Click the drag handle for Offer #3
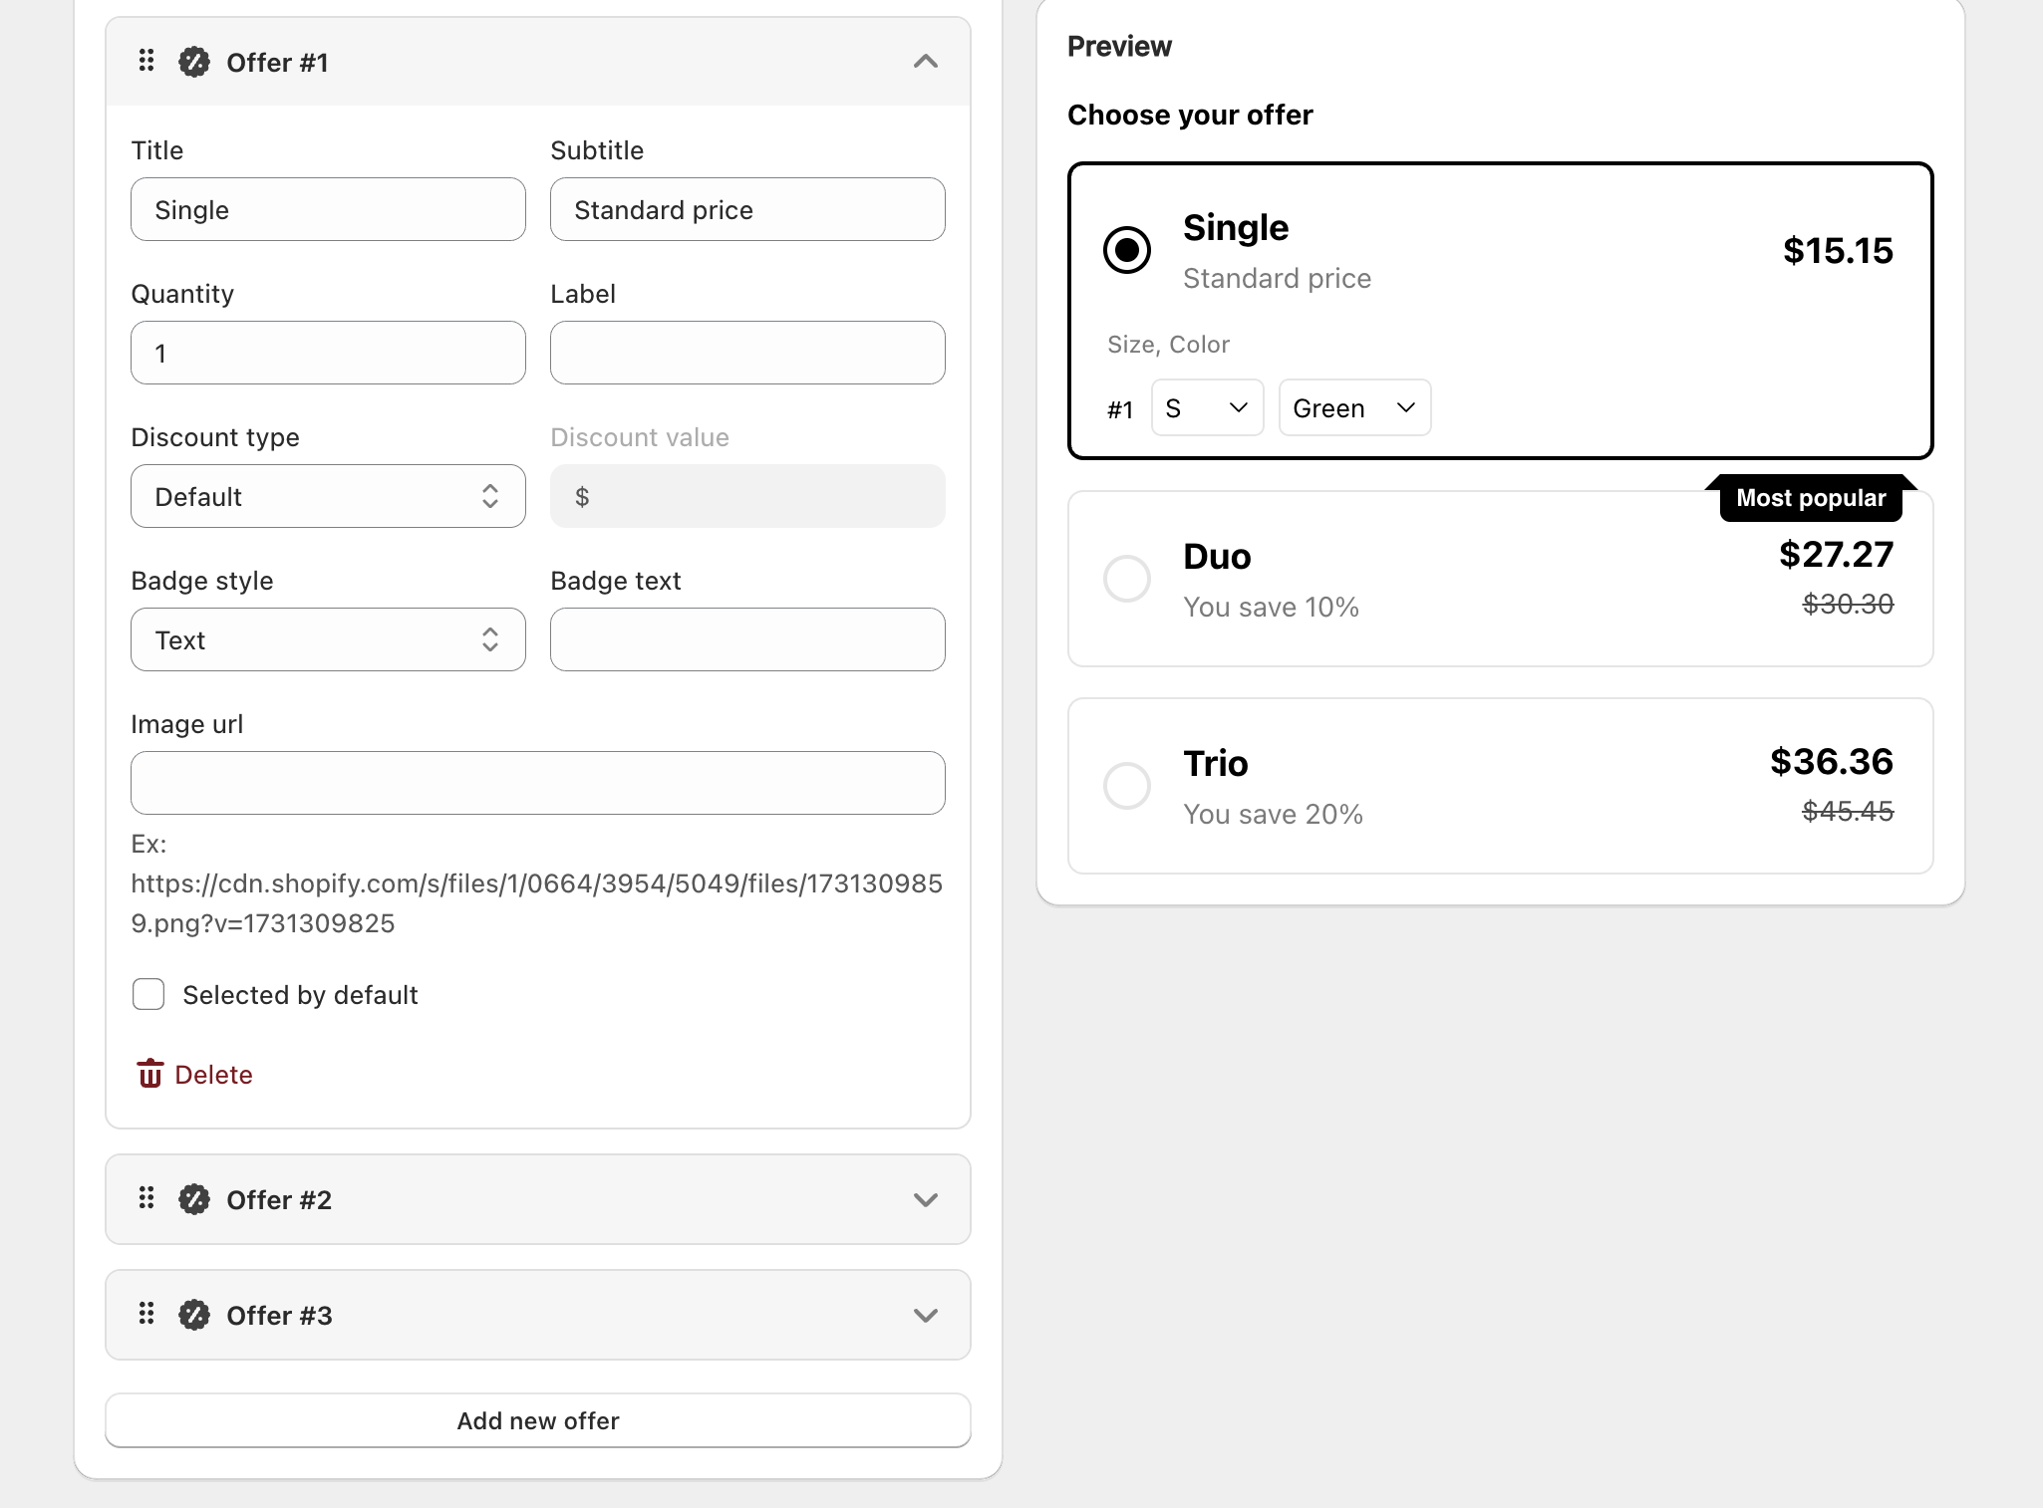 [x=146, y=1314]
